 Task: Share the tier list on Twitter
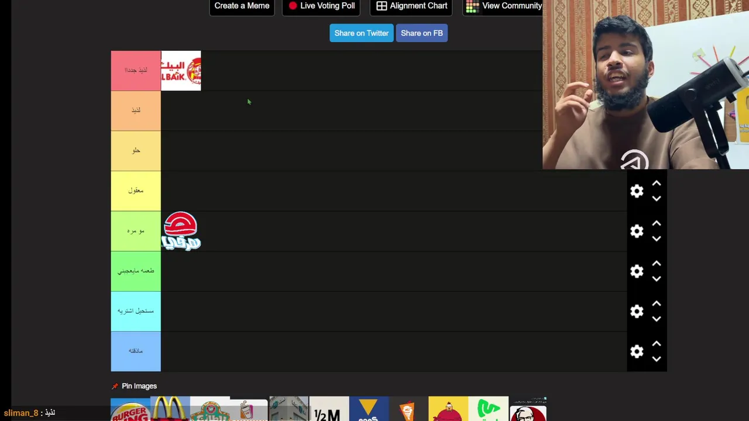click(361, 33)
